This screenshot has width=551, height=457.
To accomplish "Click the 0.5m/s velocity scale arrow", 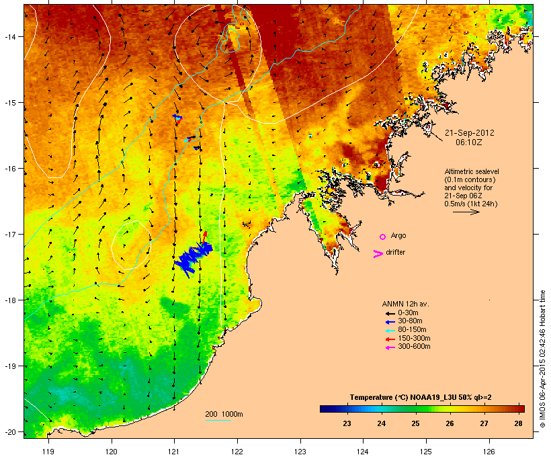I will (x=466, y=212).
